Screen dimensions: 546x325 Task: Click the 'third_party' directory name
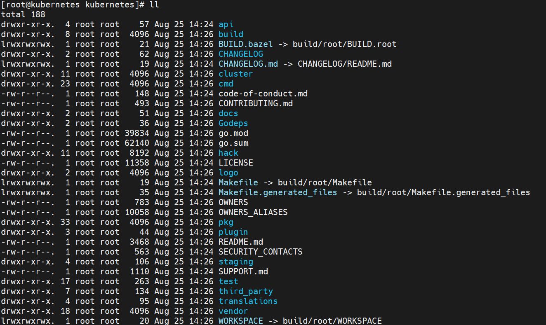tap(246, 291)
